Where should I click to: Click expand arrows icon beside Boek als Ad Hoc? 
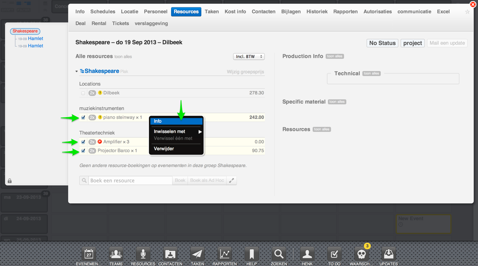pyautogui.click(x=232, y=181)
